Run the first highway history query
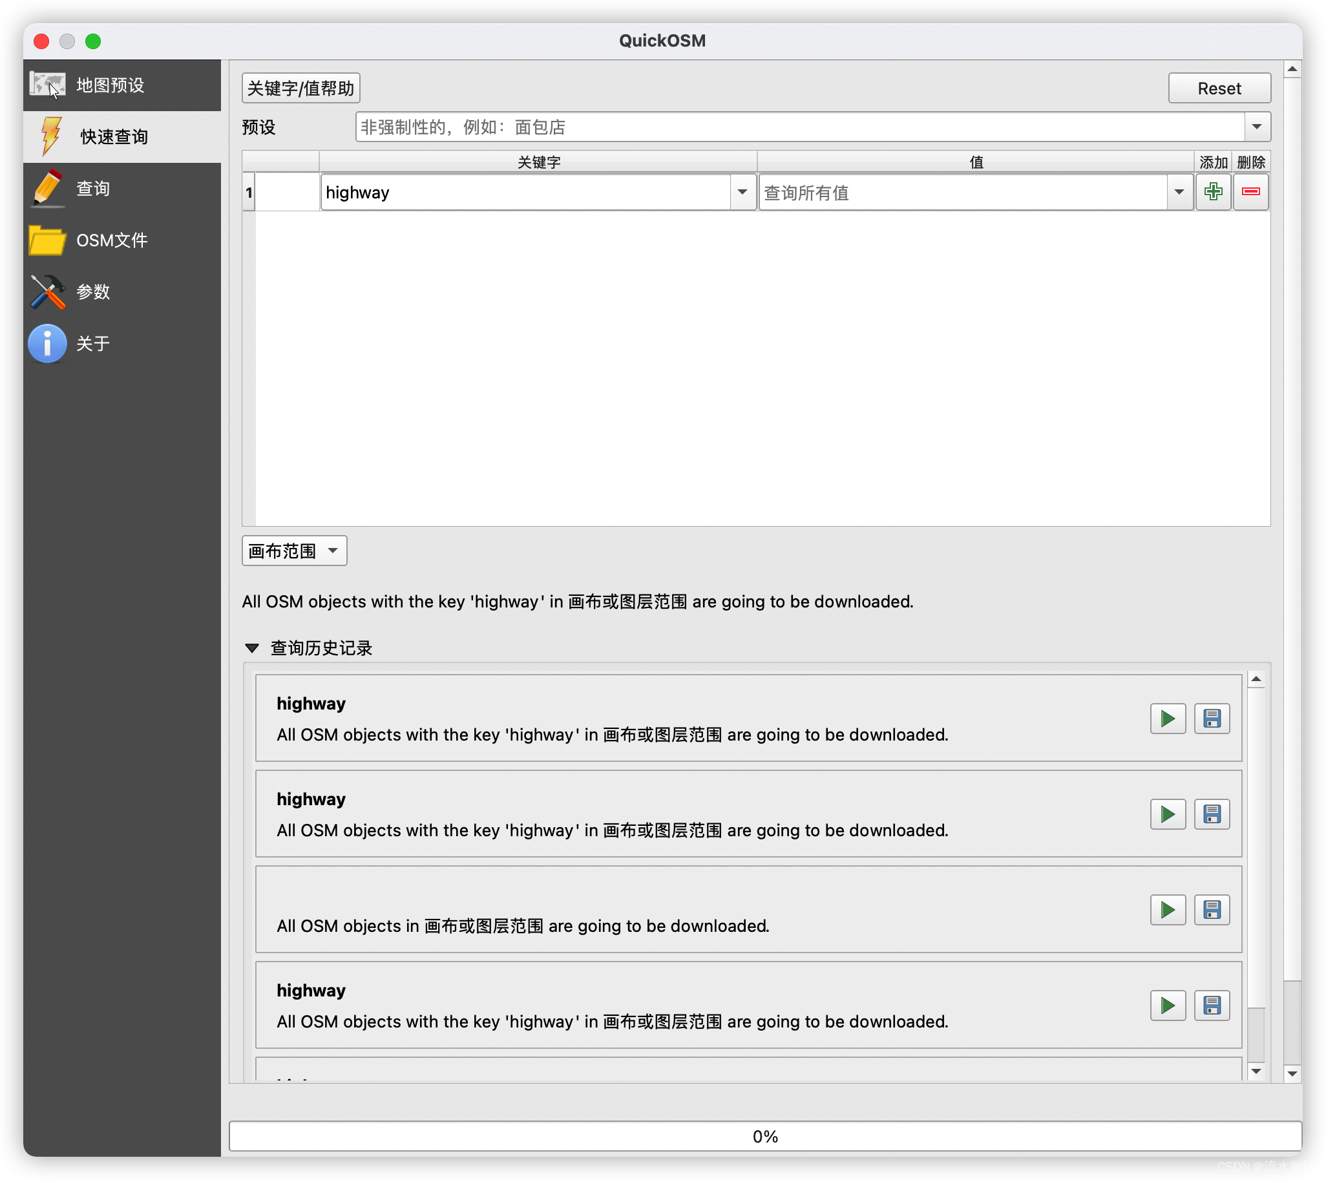Image resolution: width=1326 pixels, height=1180 pixels. (x=1167, y=719)
